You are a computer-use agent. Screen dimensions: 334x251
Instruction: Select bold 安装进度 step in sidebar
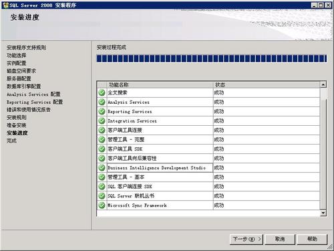coord(17,133)
